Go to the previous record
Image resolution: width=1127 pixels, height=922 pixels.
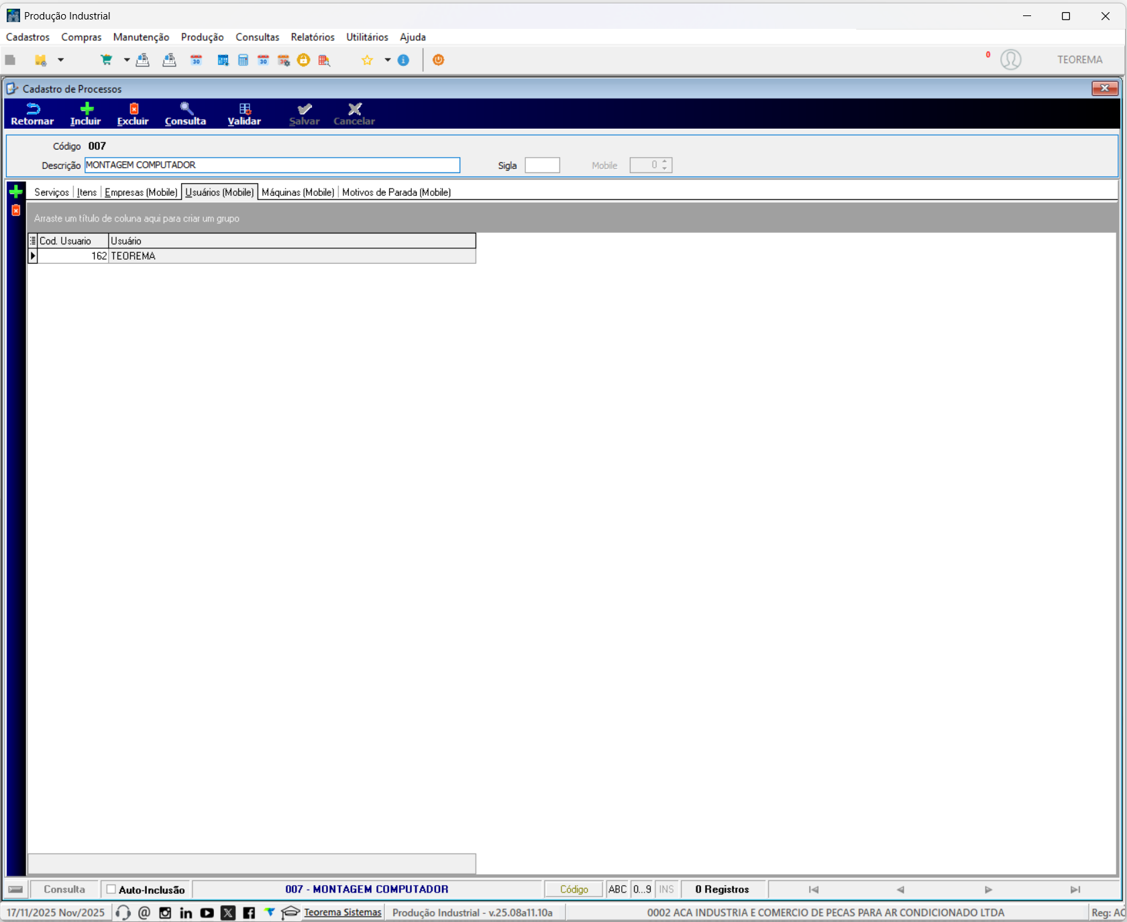coord(900,889)
